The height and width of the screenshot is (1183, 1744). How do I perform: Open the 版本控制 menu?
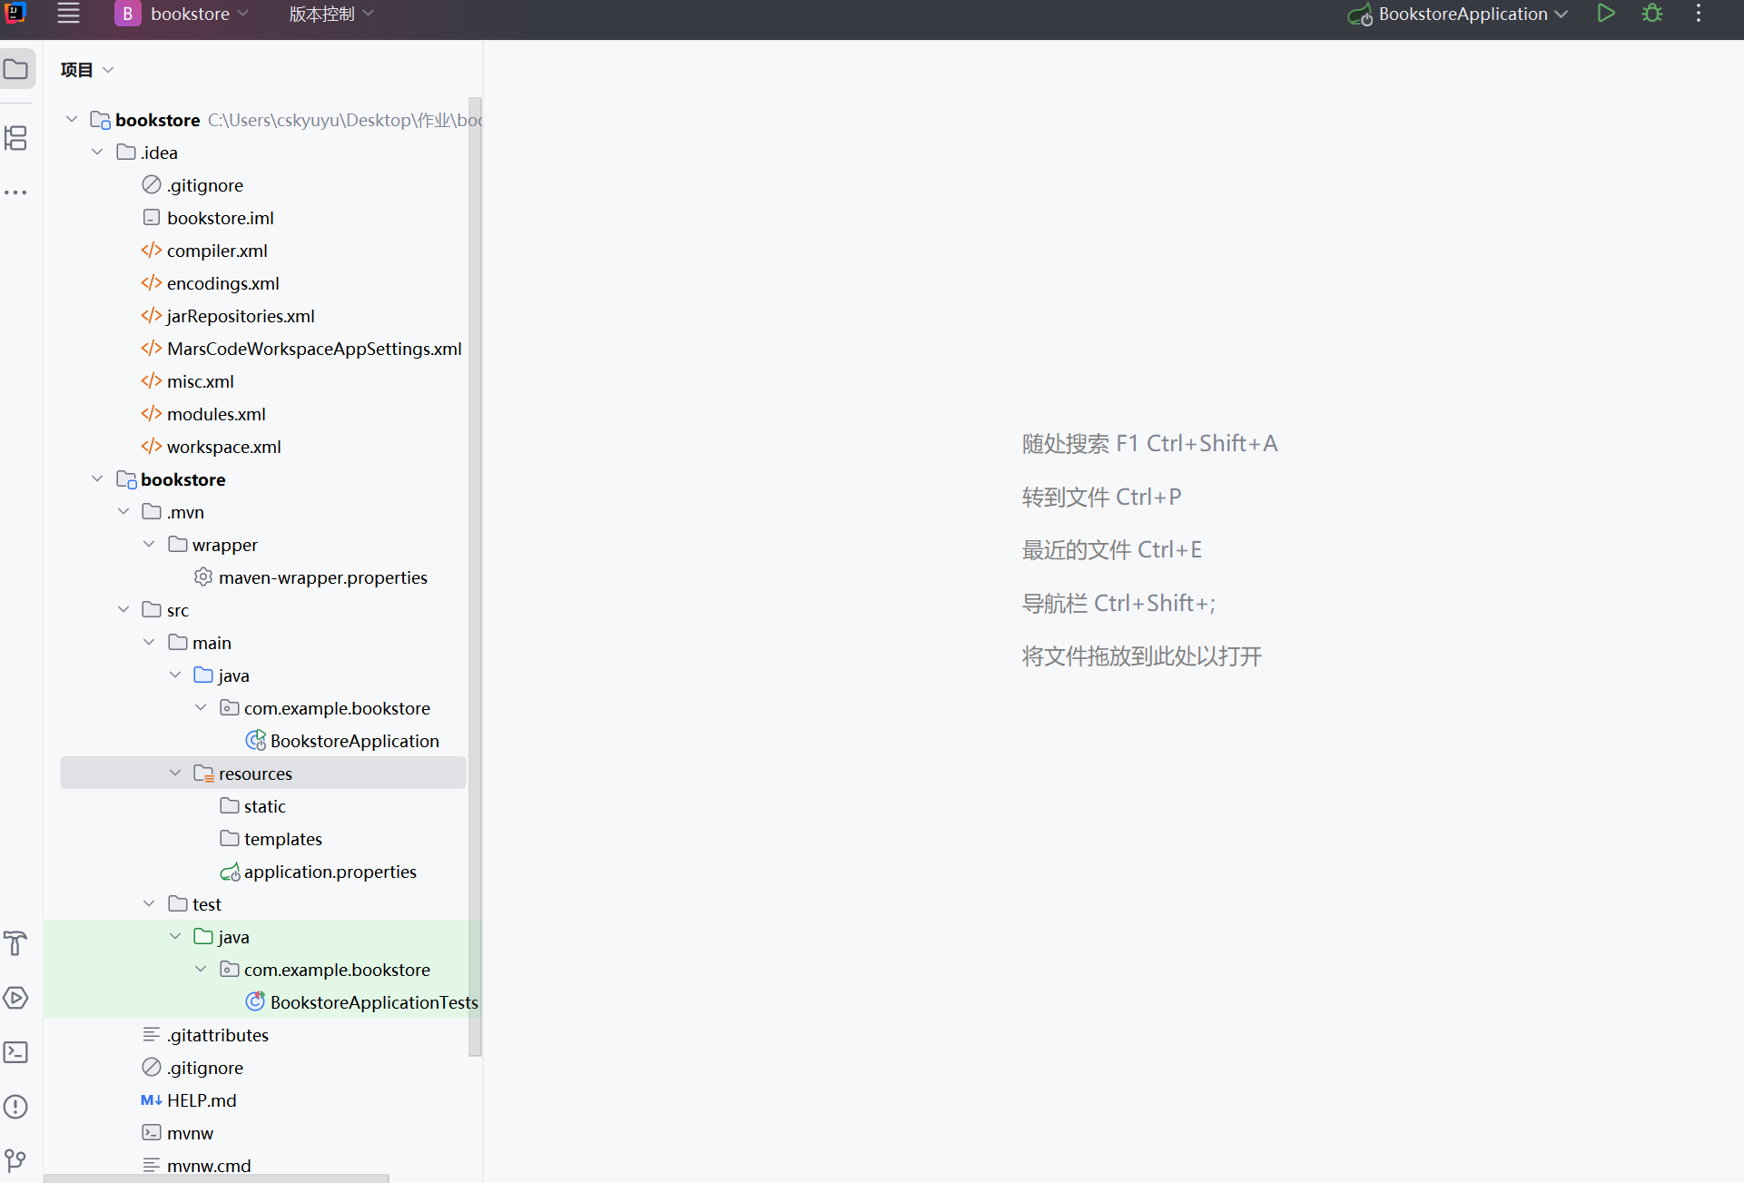[x=320, y=14]
